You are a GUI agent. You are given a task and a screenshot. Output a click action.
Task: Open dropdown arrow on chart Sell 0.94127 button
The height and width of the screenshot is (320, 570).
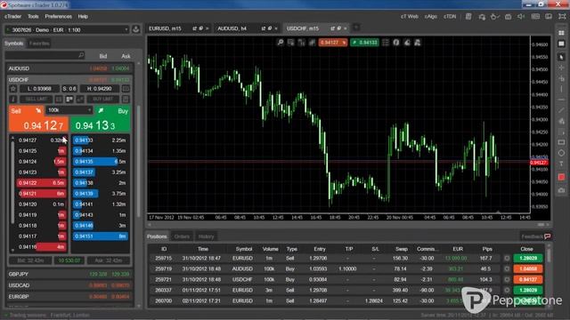pyautogui.click(x=344, y=43)
